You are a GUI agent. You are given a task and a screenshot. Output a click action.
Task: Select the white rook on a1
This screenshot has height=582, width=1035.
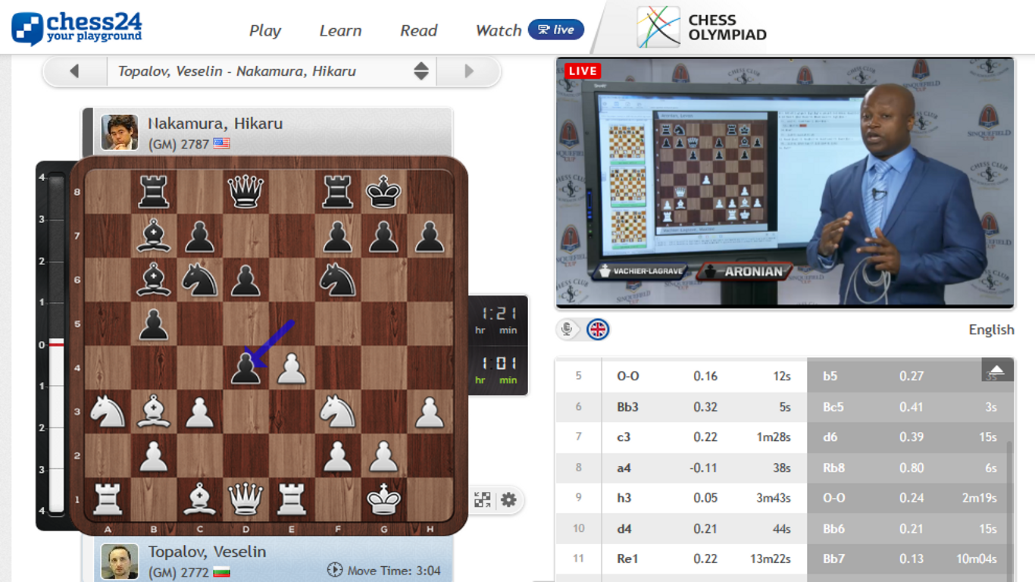pyautogui.click(x=108, y=500)
